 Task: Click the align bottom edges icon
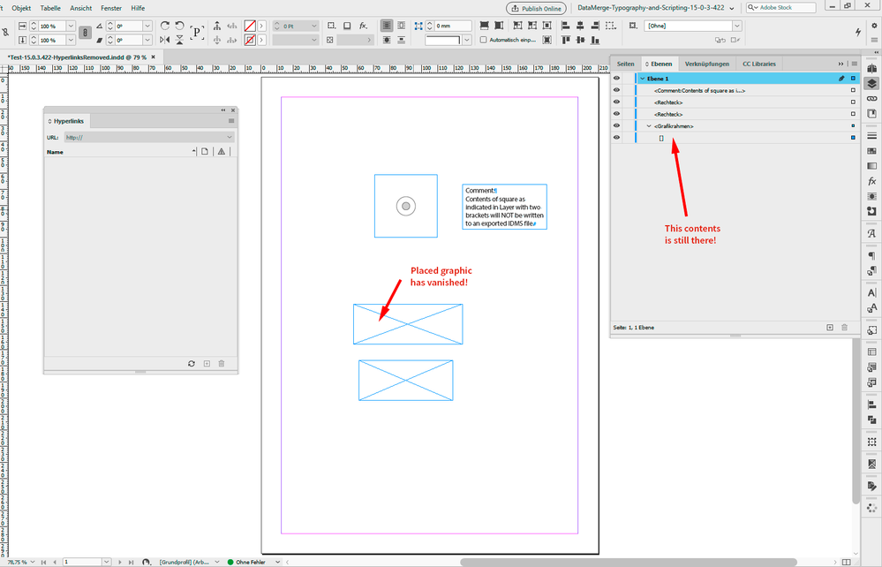(595, 40)
